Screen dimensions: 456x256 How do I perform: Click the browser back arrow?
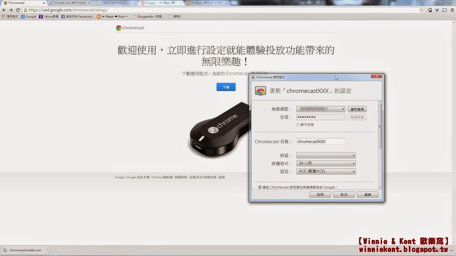point(4,10)
